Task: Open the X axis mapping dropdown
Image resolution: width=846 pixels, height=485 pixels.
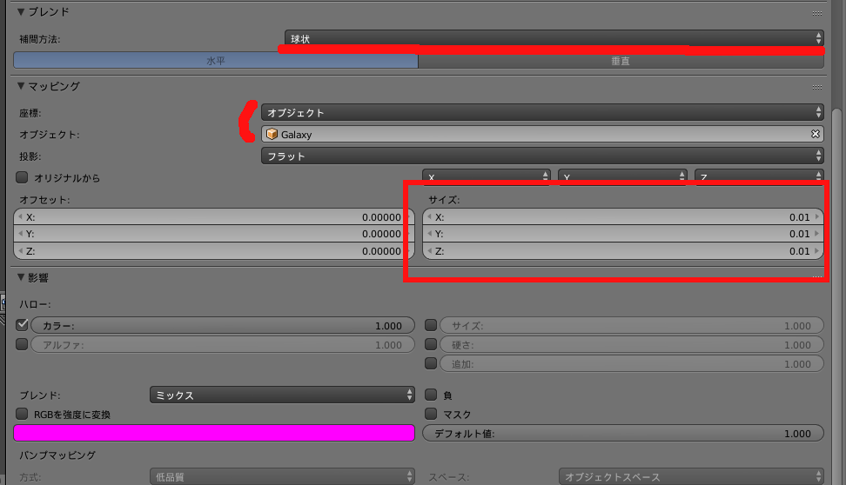Action: pos(487,176)
